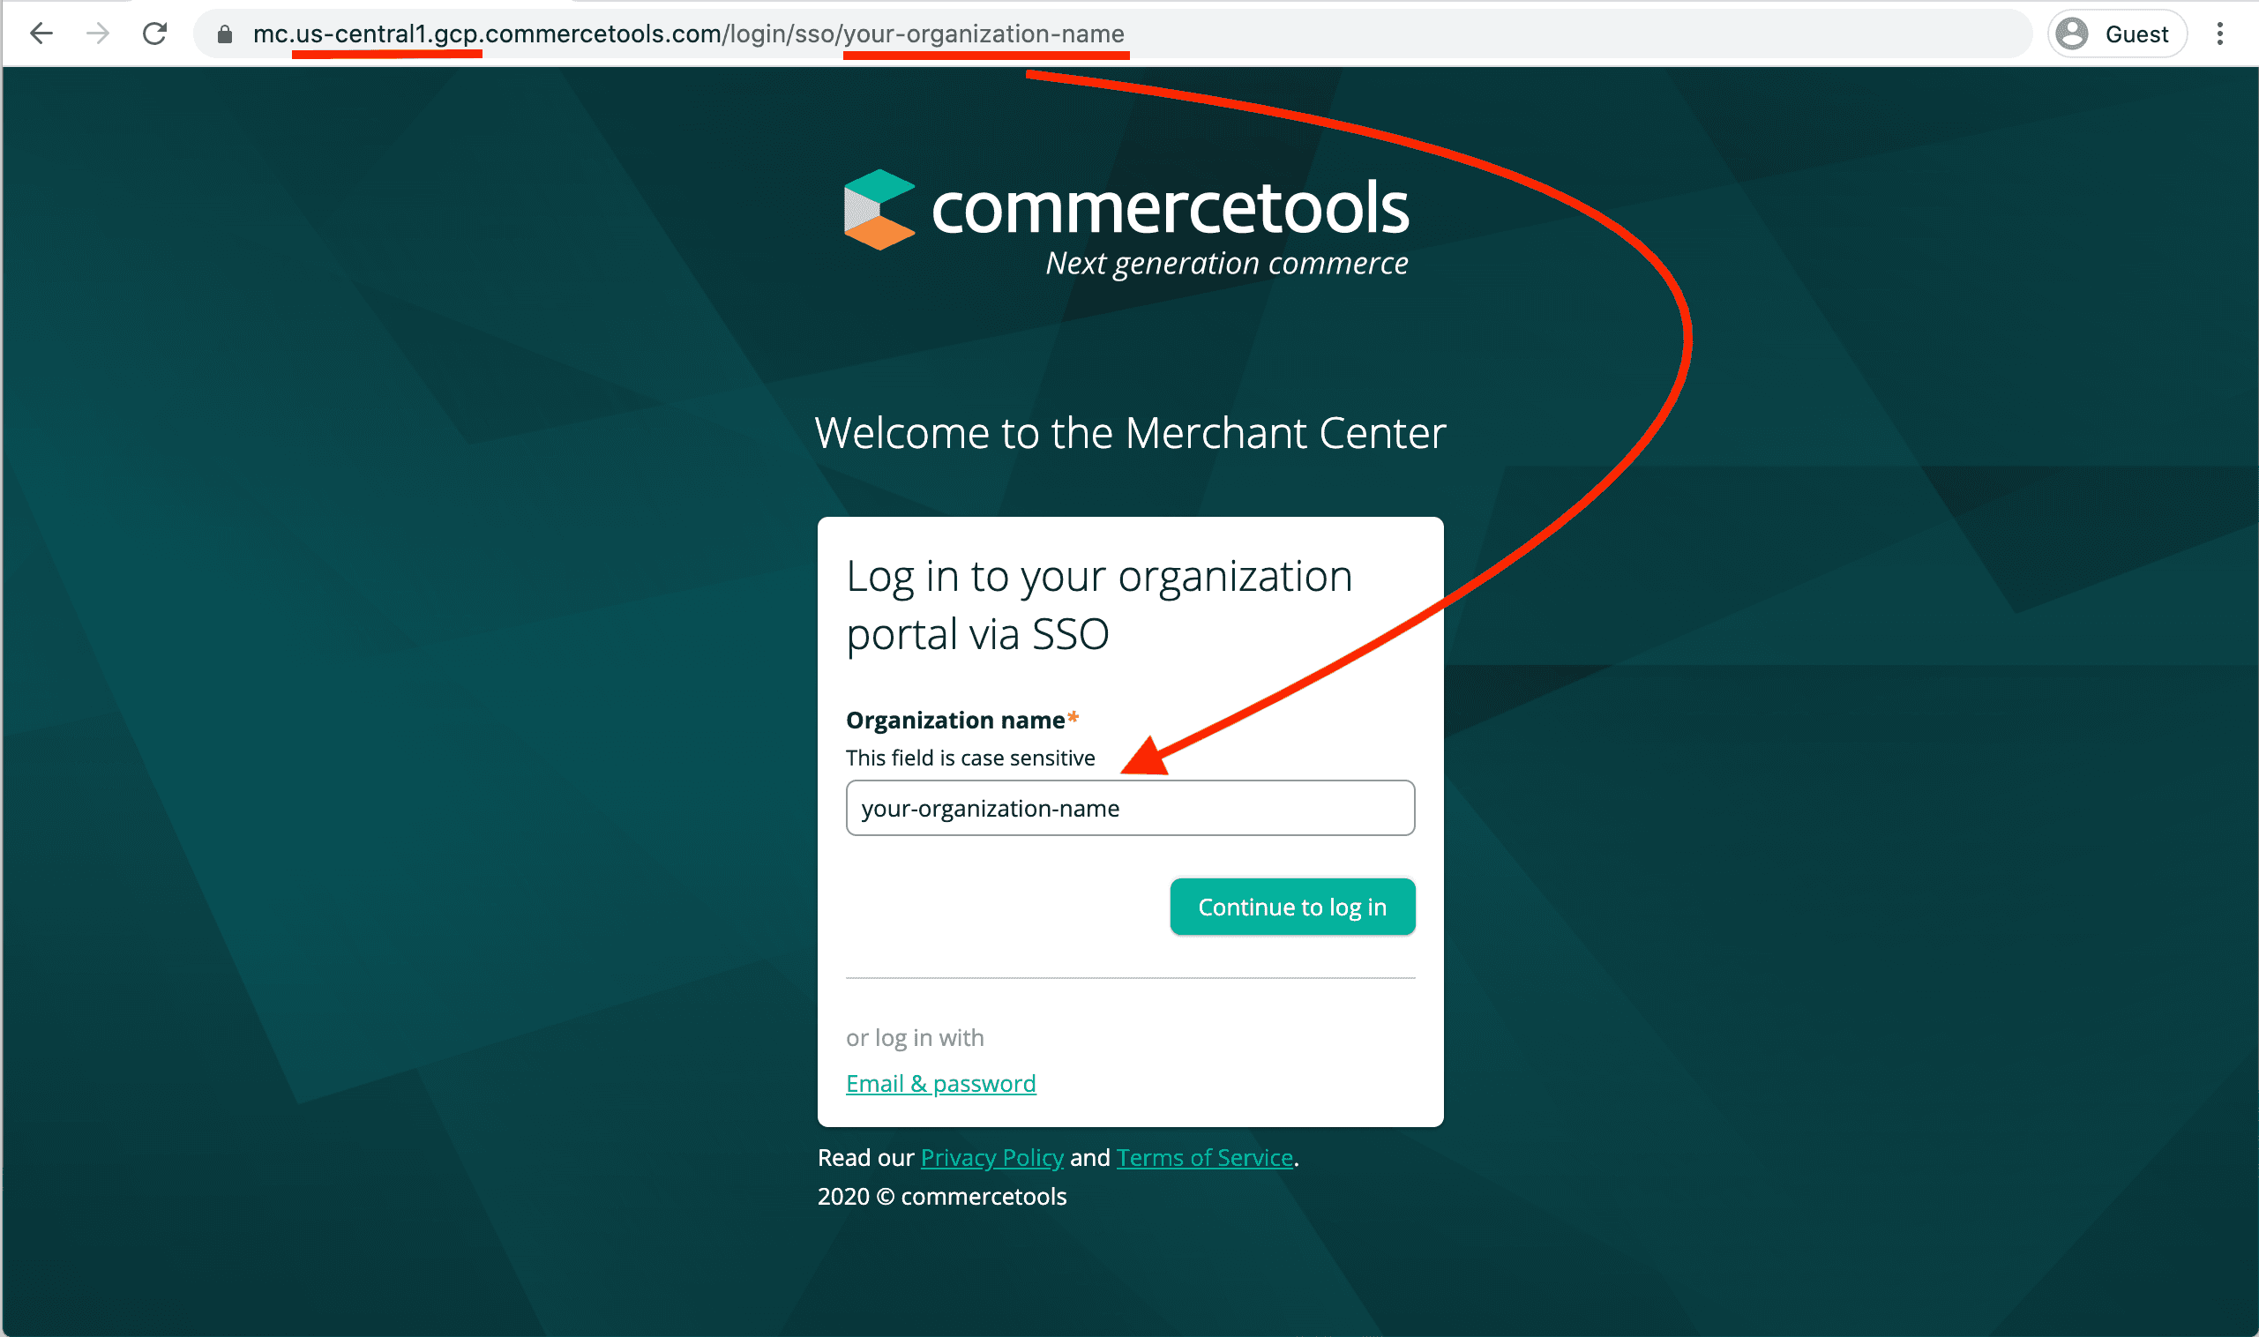Open the browser three-dot menu

[x=2219, y=34]
